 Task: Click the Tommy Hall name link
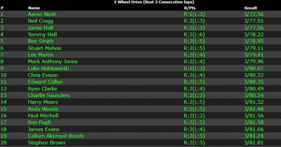click(x=42, y=34)
